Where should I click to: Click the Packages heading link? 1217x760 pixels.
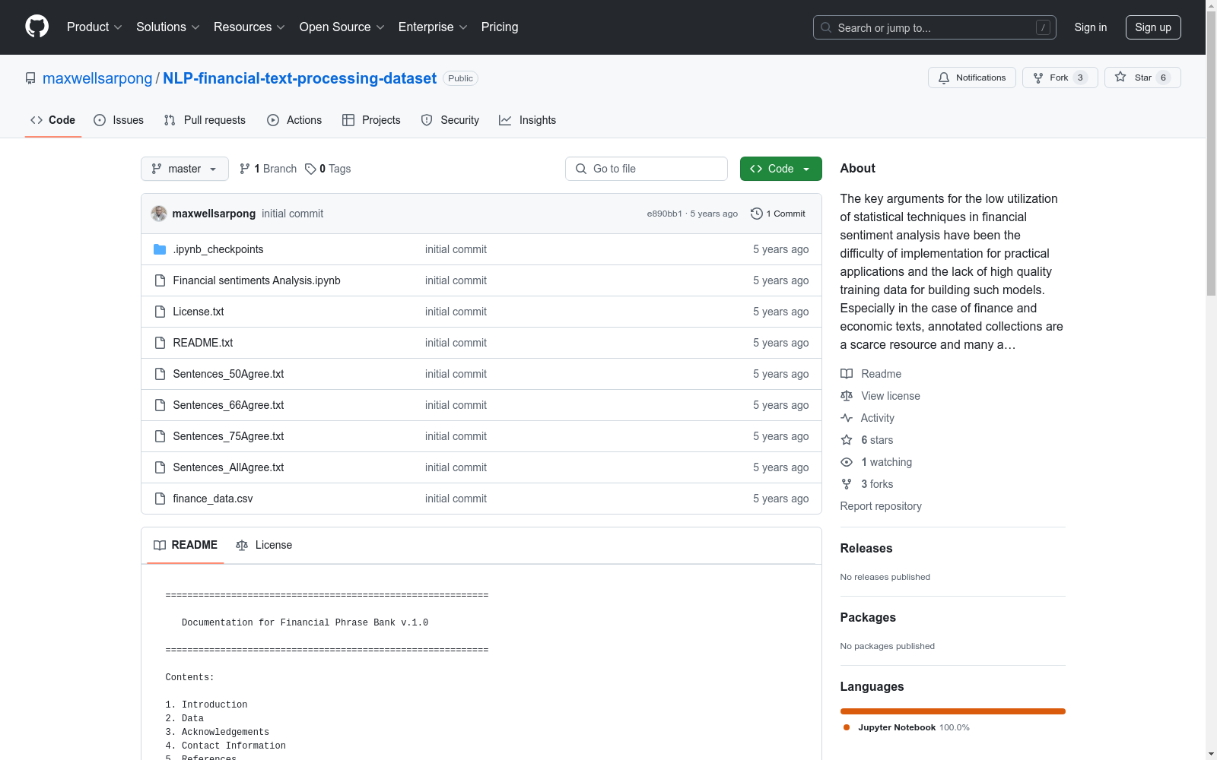(868, 617)
